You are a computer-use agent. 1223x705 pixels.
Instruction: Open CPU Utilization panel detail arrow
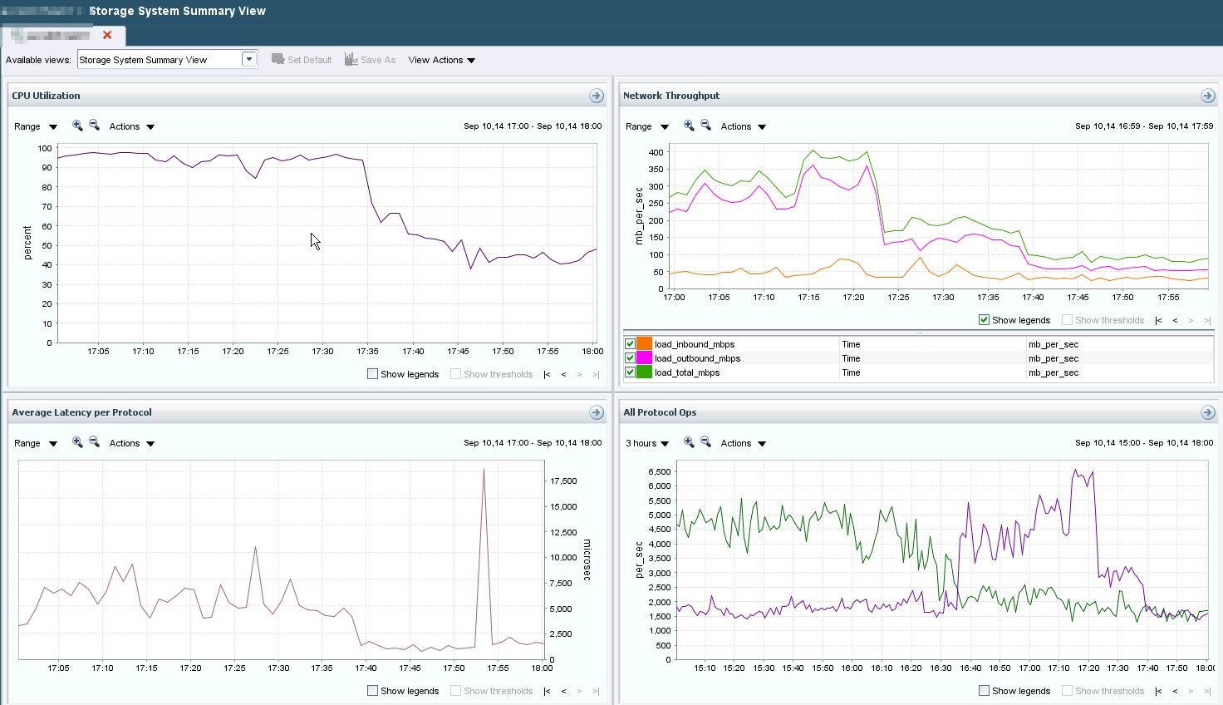596,96
